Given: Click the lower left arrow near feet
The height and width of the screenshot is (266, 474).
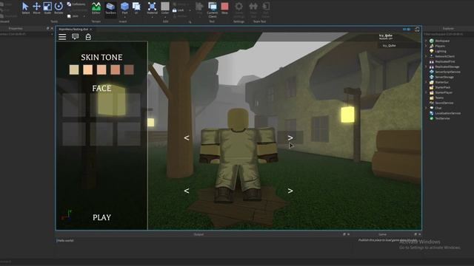Looking at the screenshot, I should (x=187, y=191).
